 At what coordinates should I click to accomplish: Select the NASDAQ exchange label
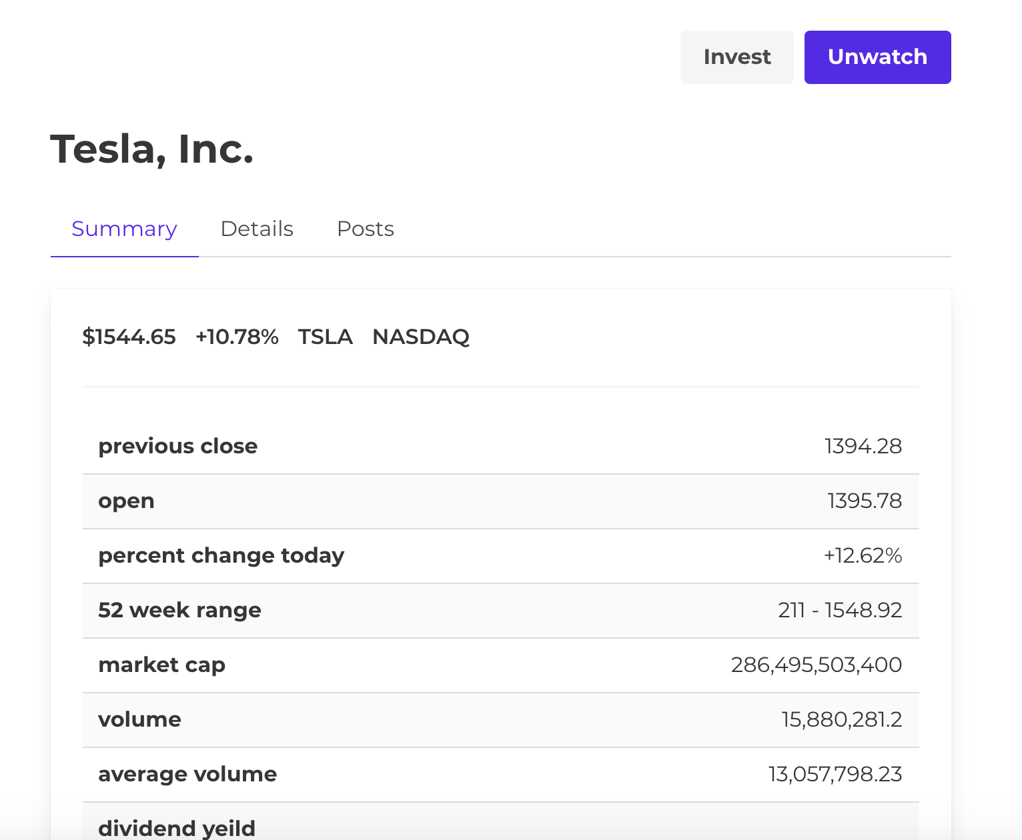pyautogui.click(x=421, y=337)
